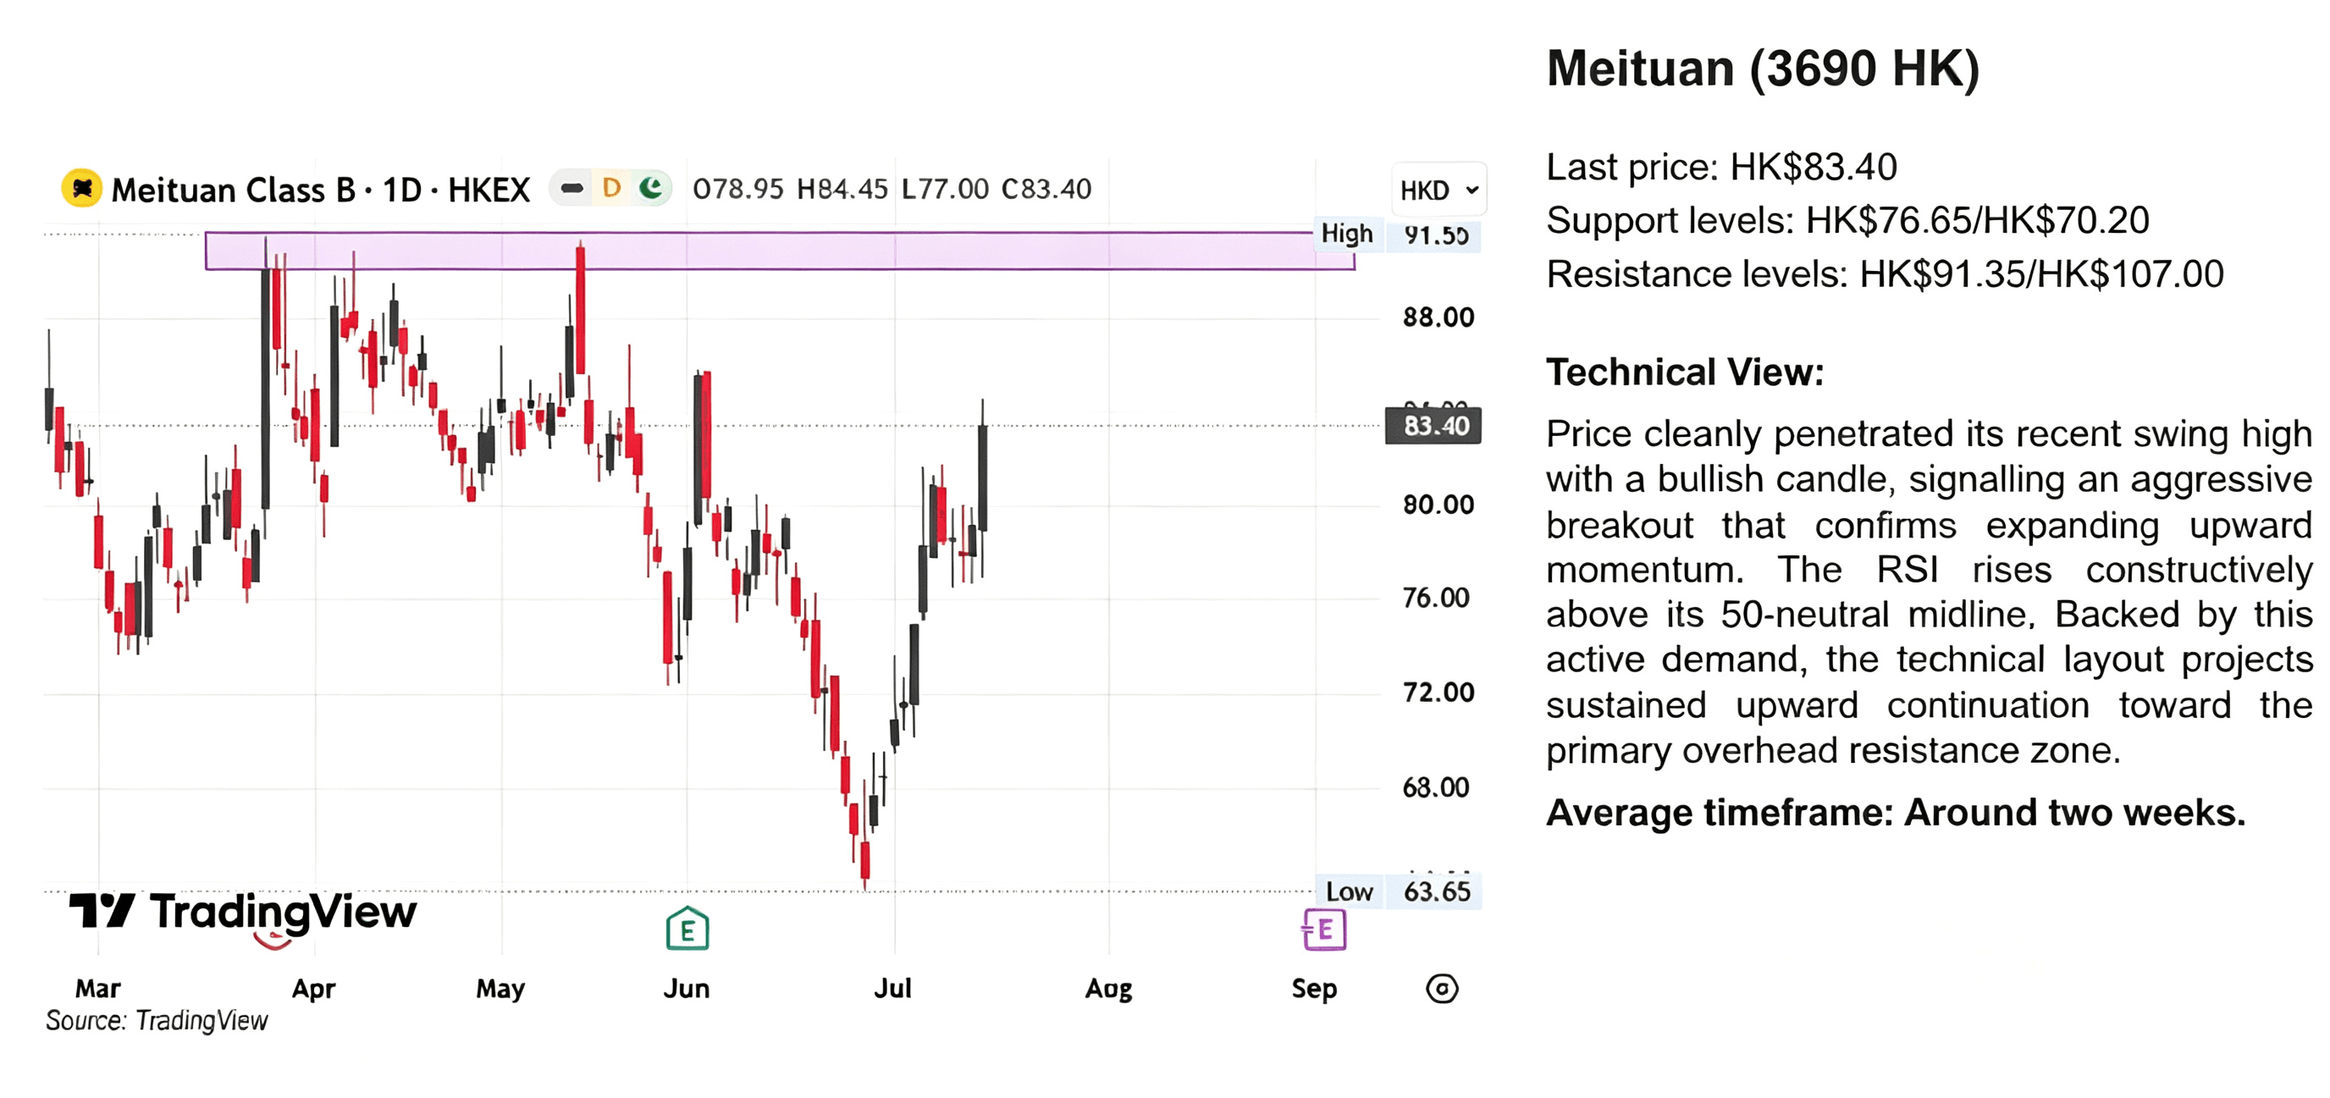The width and height of the screenshot is (2330, 1098).
Task: Click the chart settings target icon
Action: pyautogui.click(x=1442, y=989)
